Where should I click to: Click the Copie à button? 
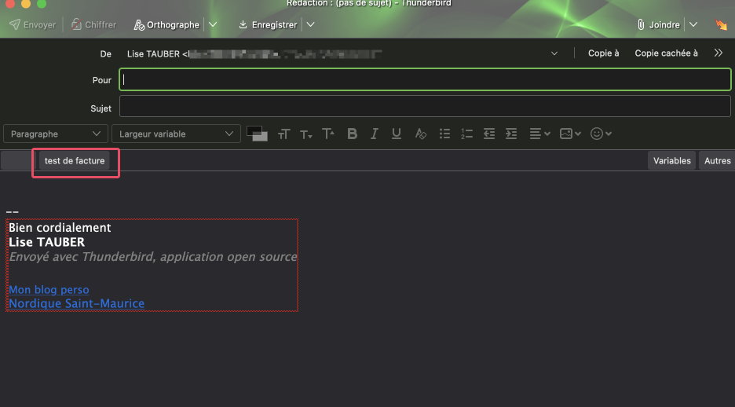603,53
